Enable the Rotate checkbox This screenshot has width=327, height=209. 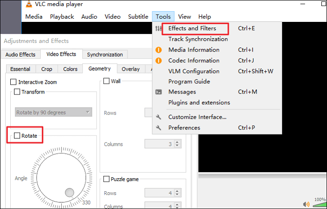click(x=17, y=136)
